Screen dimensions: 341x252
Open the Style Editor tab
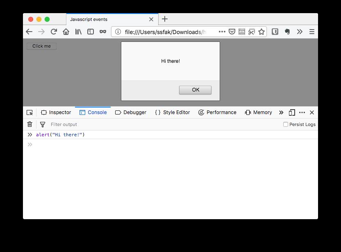(x=173, y=112)
